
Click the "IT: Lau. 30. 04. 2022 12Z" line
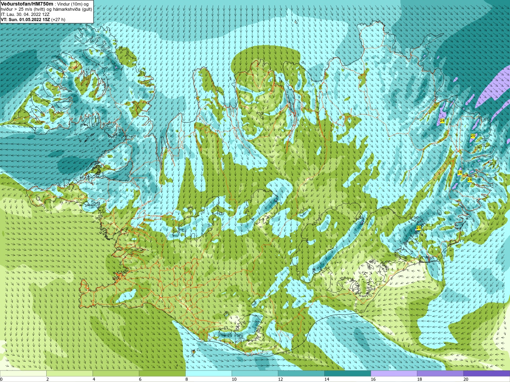tap(25, 14)
